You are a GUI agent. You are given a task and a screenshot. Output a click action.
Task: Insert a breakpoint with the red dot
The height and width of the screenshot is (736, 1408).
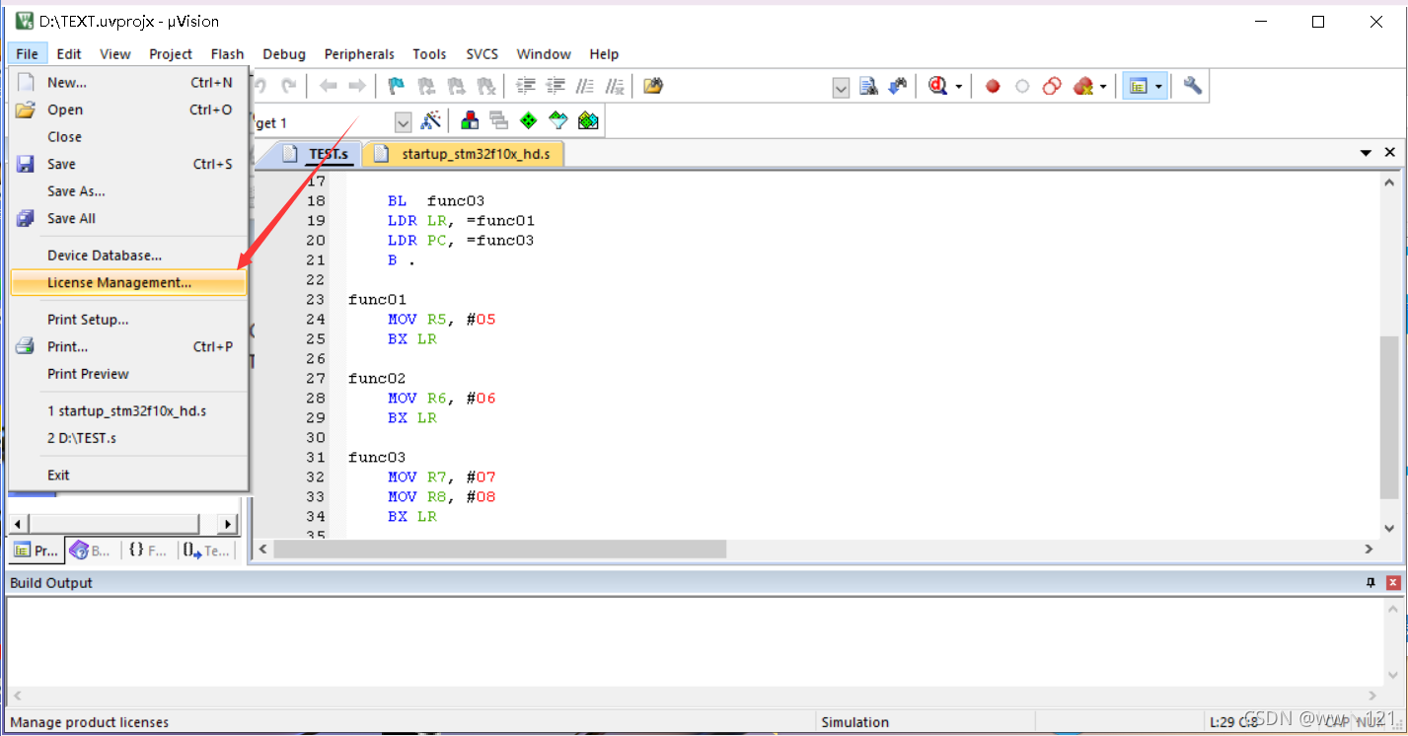[x=993, y=87]
